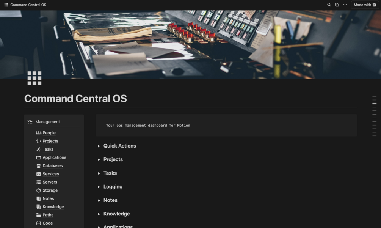Click the Paths folder icon
381x228 pixels.
(38, 215)
